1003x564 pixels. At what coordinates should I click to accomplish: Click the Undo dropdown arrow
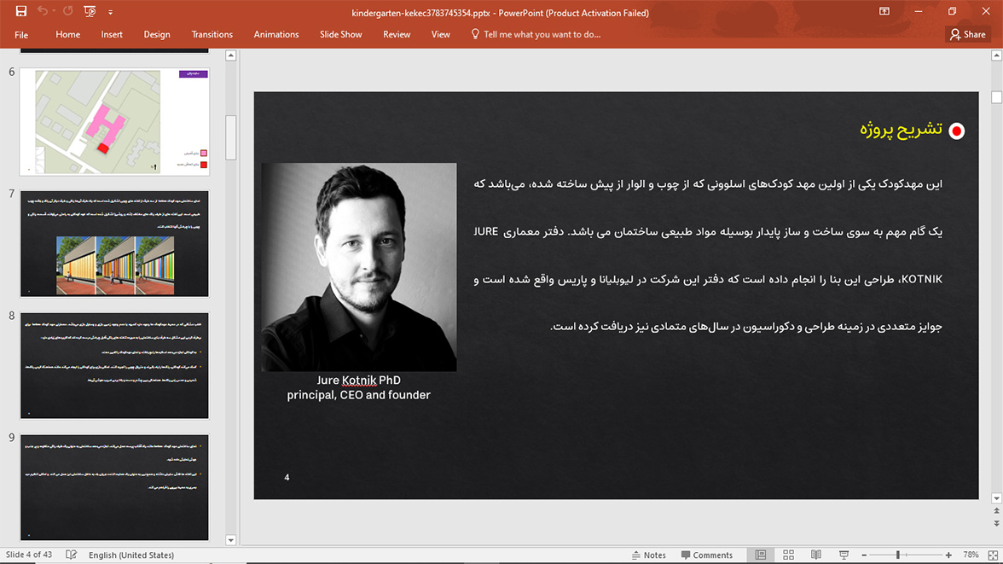pos(53,12)
